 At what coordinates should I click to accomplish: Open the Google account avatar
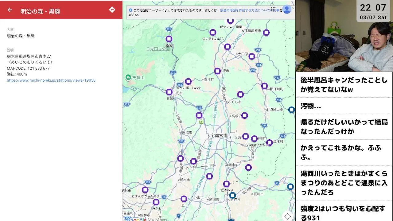287,9
